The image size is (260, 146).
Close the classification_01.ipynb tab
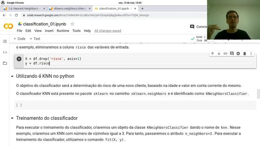tap(135, 9)
